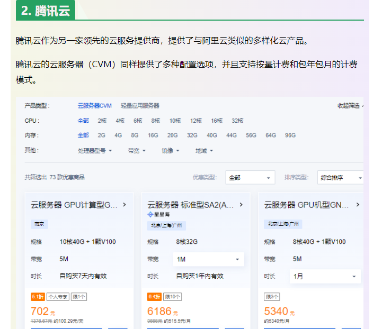Open the 带宽 filter dropdown
The image size is (391, 329).
pos(137,151)
